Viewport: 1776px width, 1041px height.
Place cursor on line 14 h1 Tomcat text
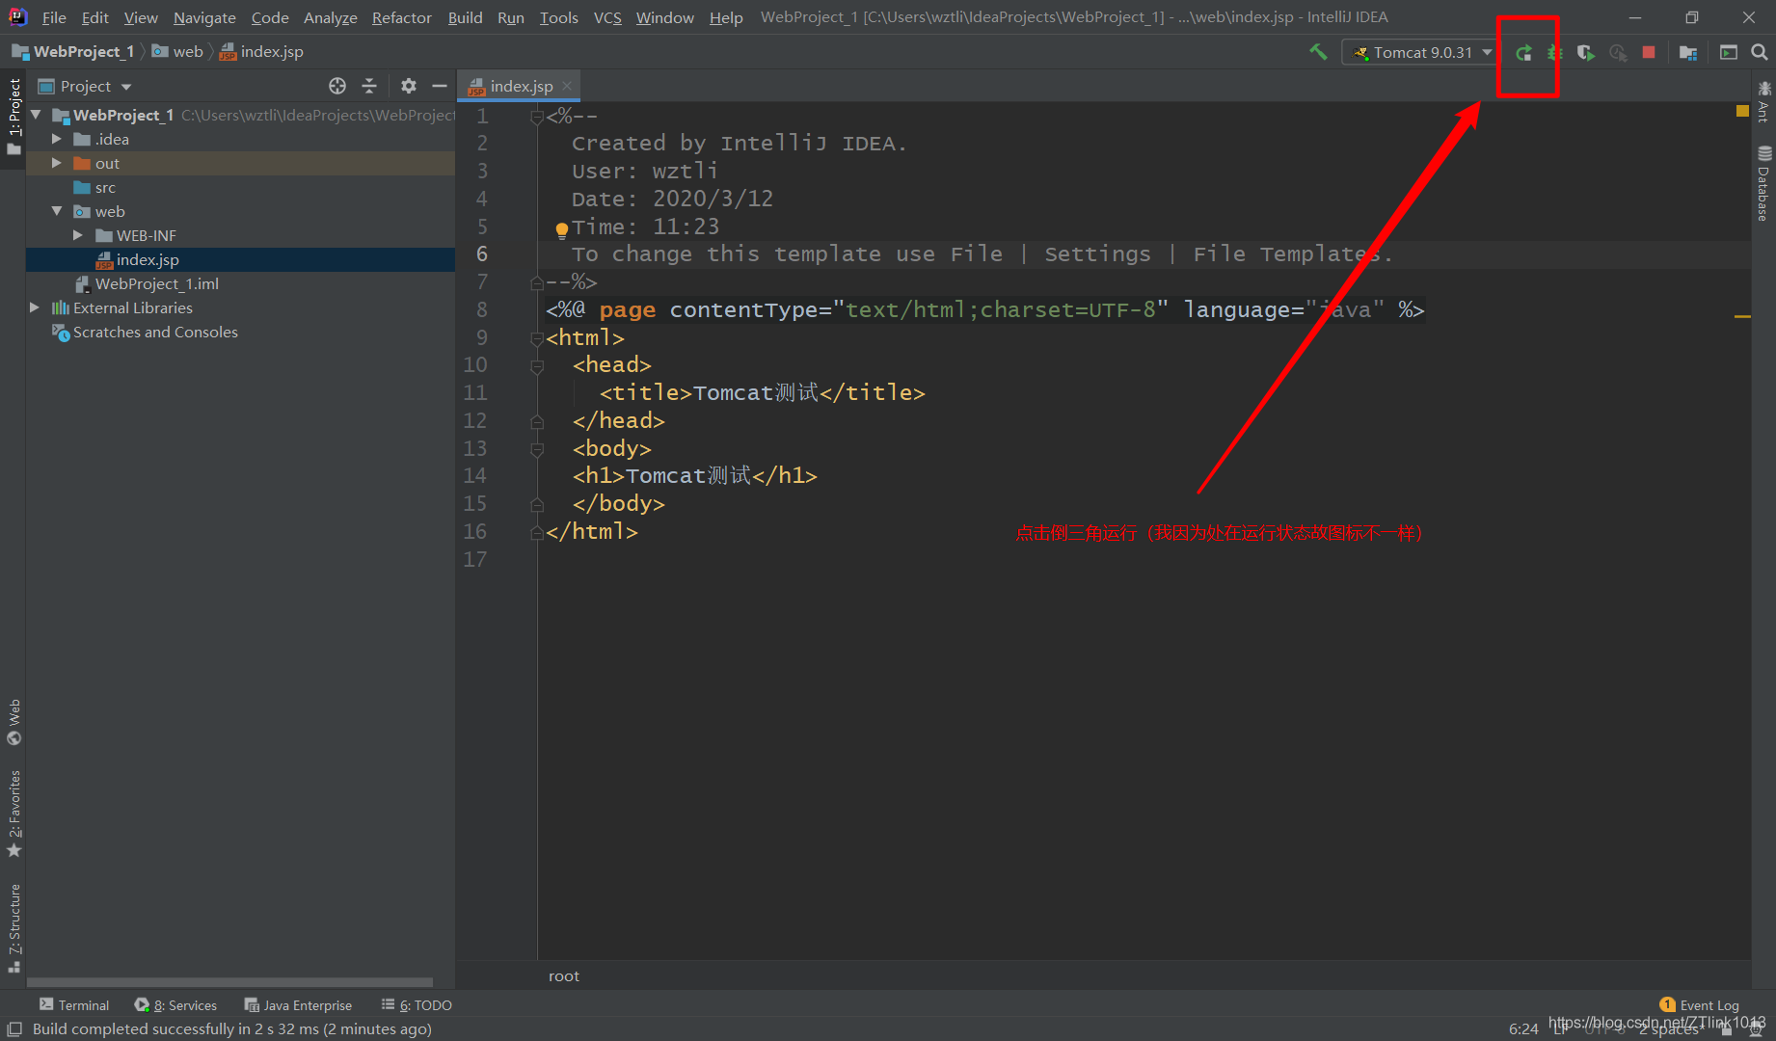tap(687, 476)
